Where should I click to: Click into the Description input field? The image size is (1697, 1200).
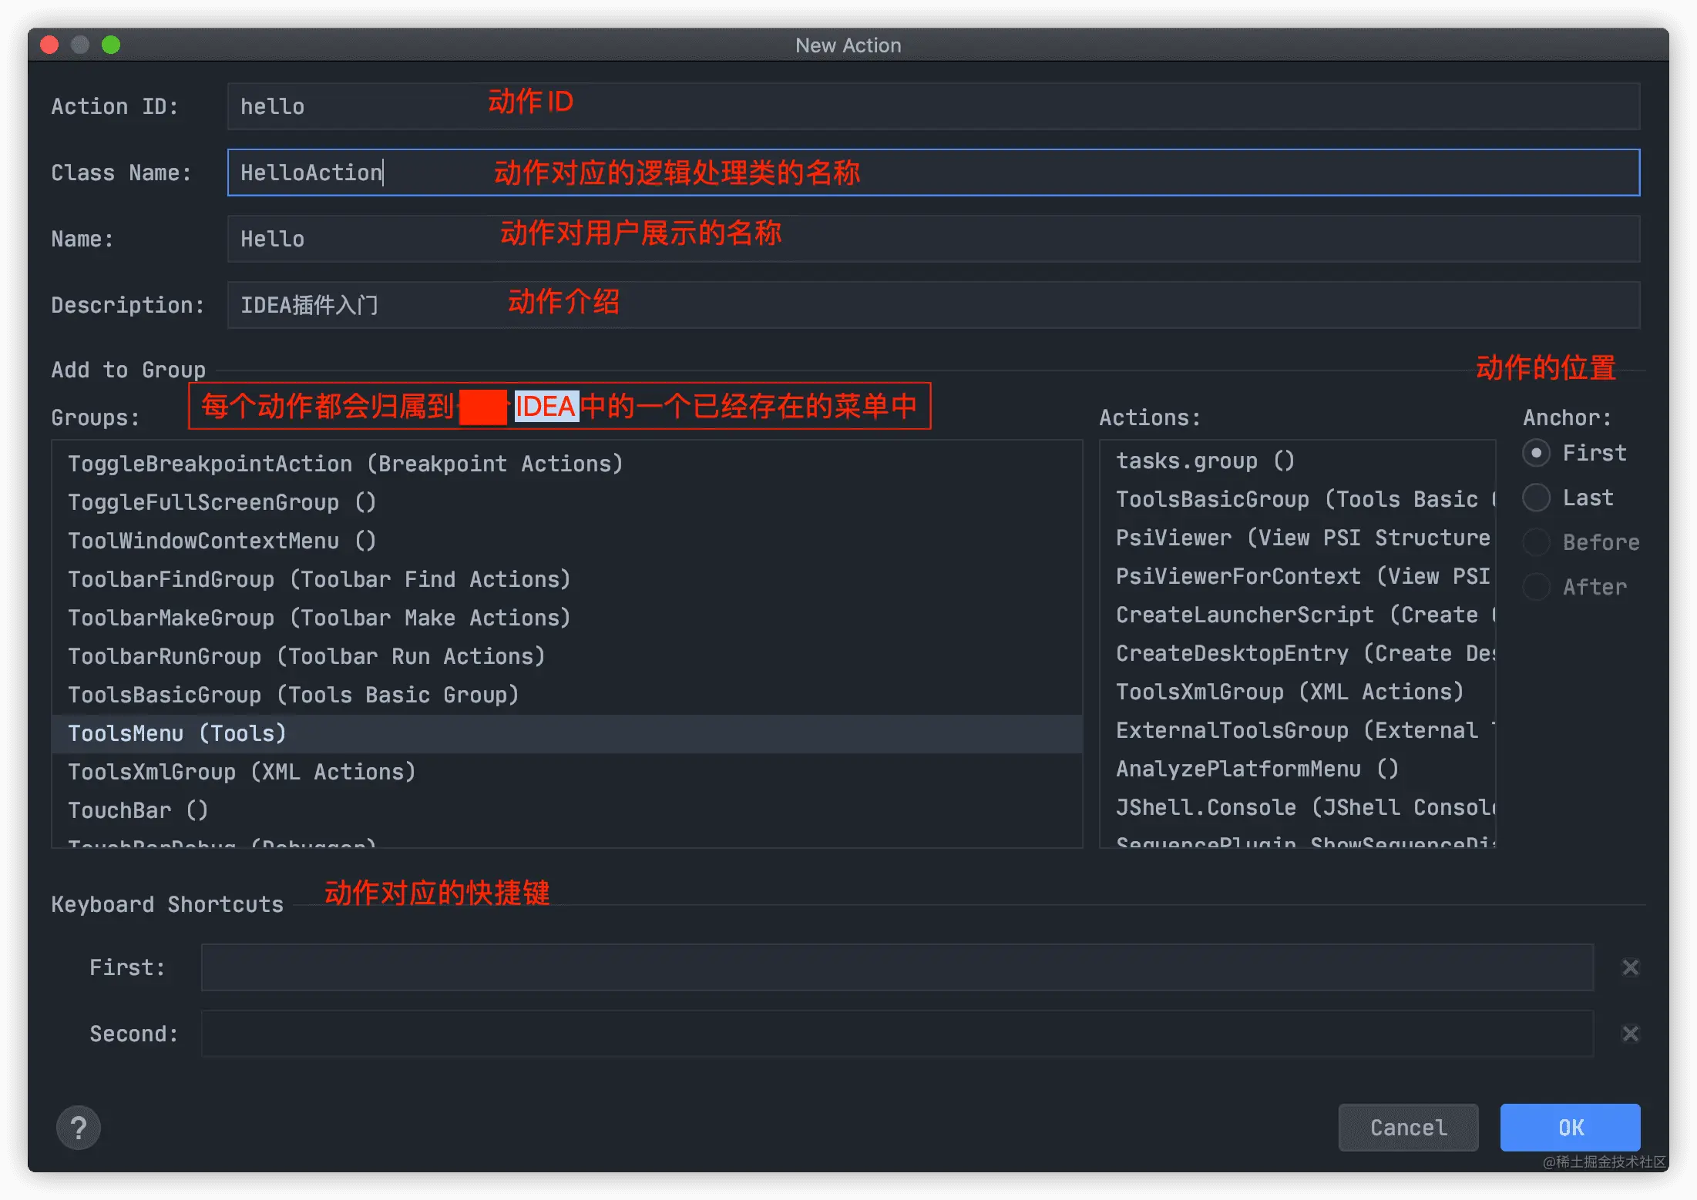pos(933,305)
